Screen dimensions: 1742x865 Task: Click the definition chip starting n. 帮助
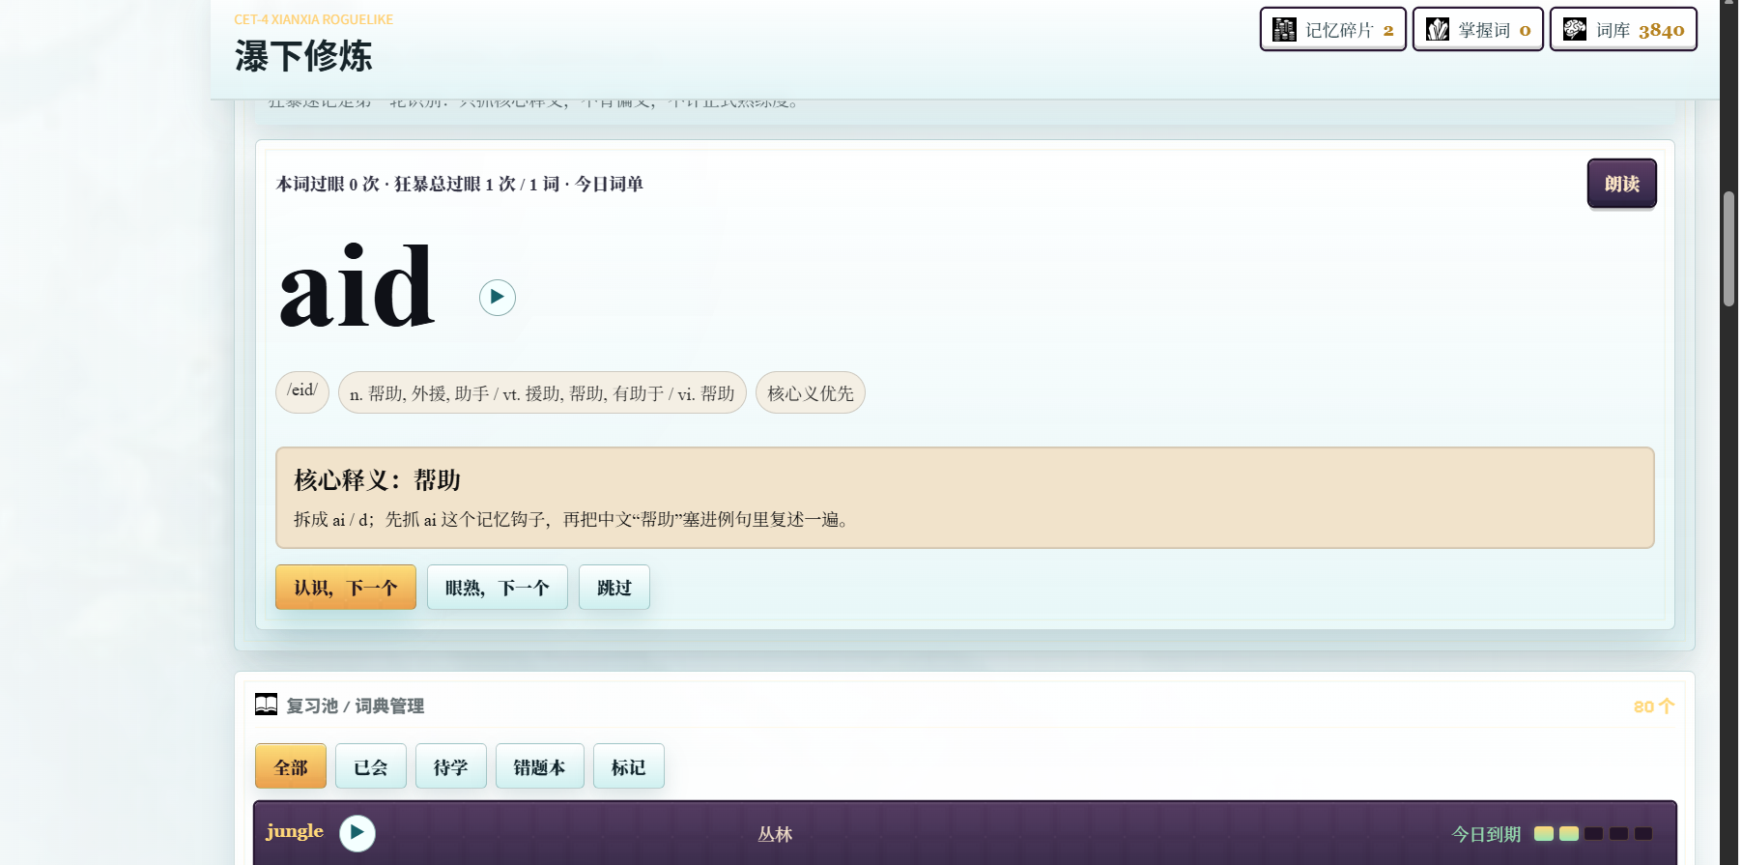pyautogui.click(x=542, y=392)
